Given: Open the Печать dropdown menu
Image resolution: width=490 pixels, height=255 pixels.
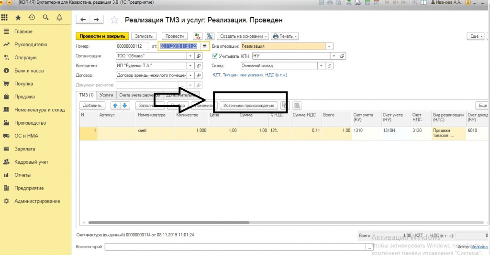Looking at the screenshot, I should [x=285, y=36].
